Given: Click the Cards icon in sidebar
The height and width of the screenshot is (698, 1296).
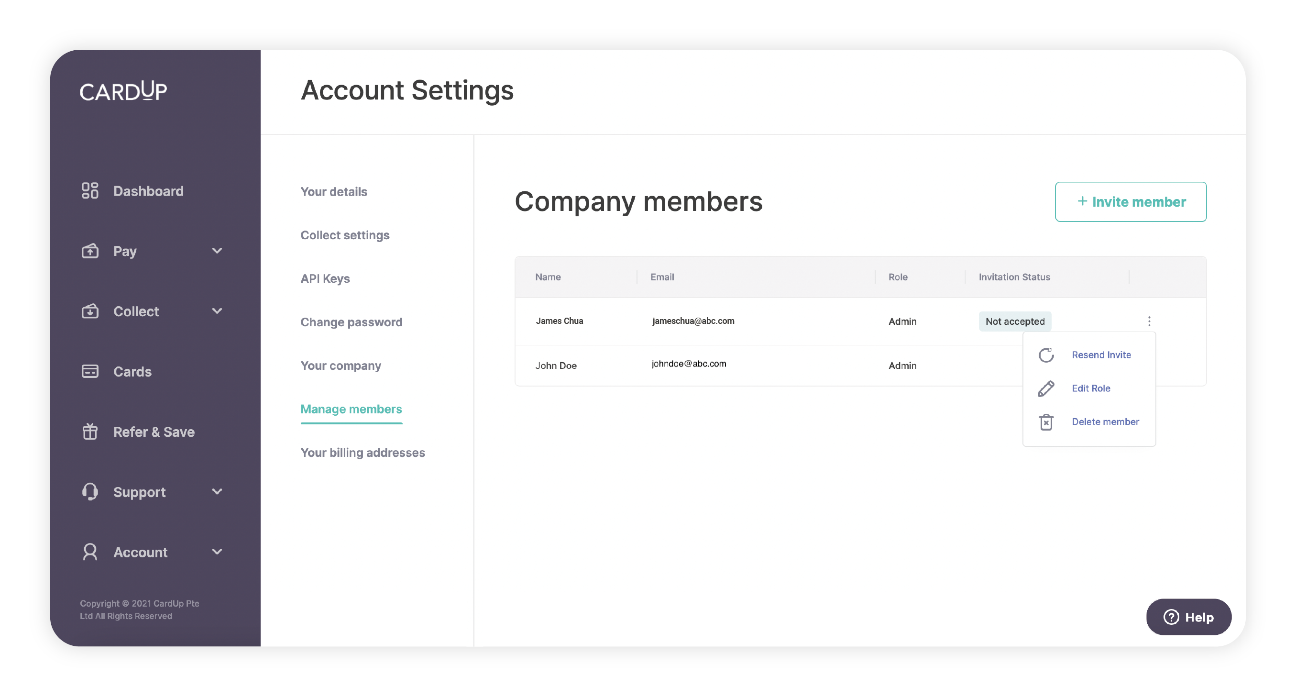Looking at the screenshot, I should (x=89, y=371).
